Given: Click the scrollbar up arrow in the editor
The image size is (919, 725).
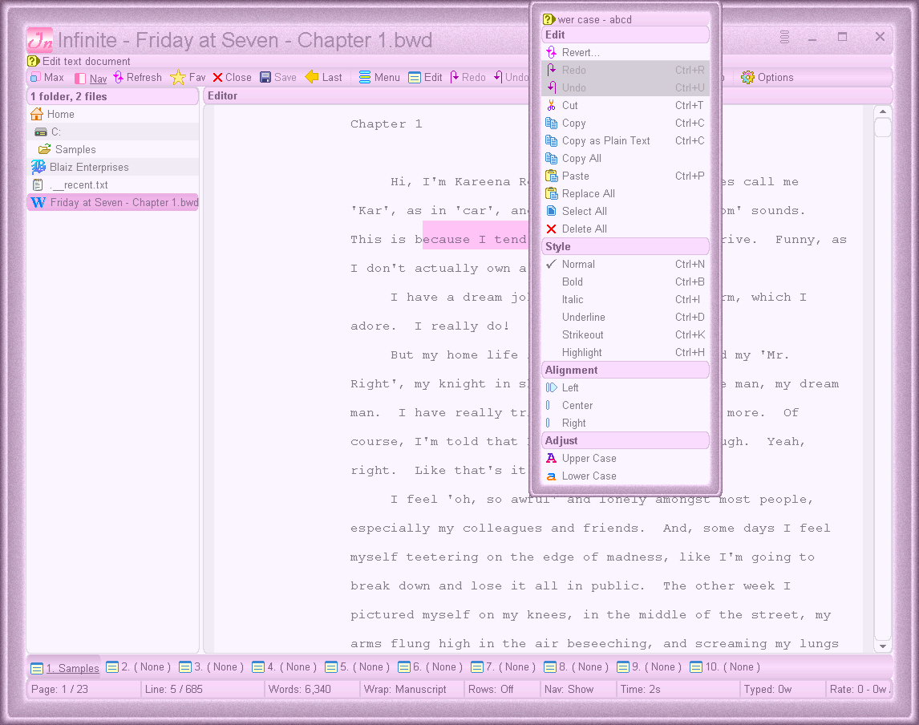Looking at the screenshot, I should pyautogui.click(x=883, y=111).
